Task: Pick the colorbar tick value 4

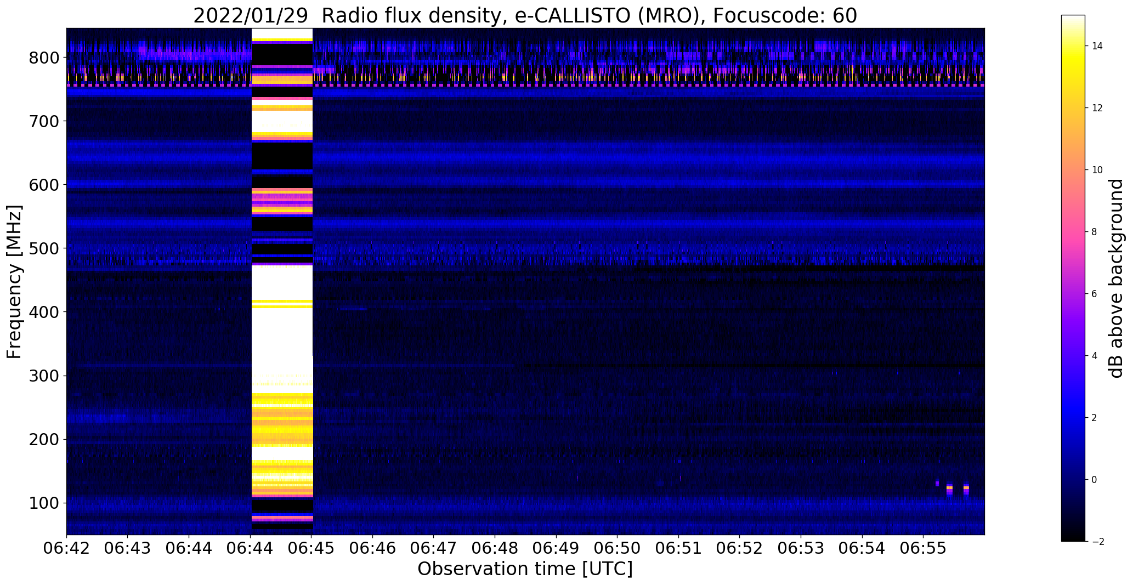Action: (x=1094, y=356)
